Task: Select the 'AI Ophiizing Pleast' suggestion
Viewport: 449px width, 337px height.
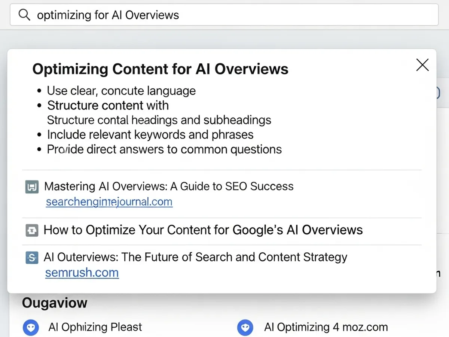Action: 95,327
